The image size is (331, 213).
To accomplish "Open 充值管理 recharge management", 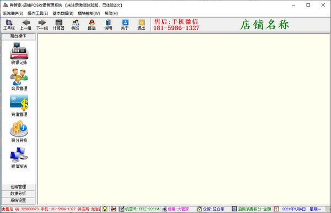I will click(x=19, y=105).
